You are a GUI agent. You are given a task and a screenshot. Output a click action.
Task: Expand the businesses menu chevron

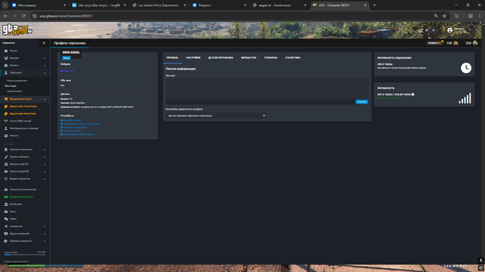[45, 66]
